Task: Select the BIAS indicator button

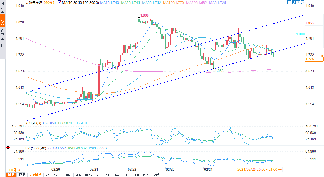Action: click(x=88, y=175)
